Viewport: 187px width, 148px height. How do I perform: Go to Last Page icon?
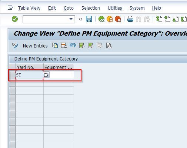[x=184, y=19]
